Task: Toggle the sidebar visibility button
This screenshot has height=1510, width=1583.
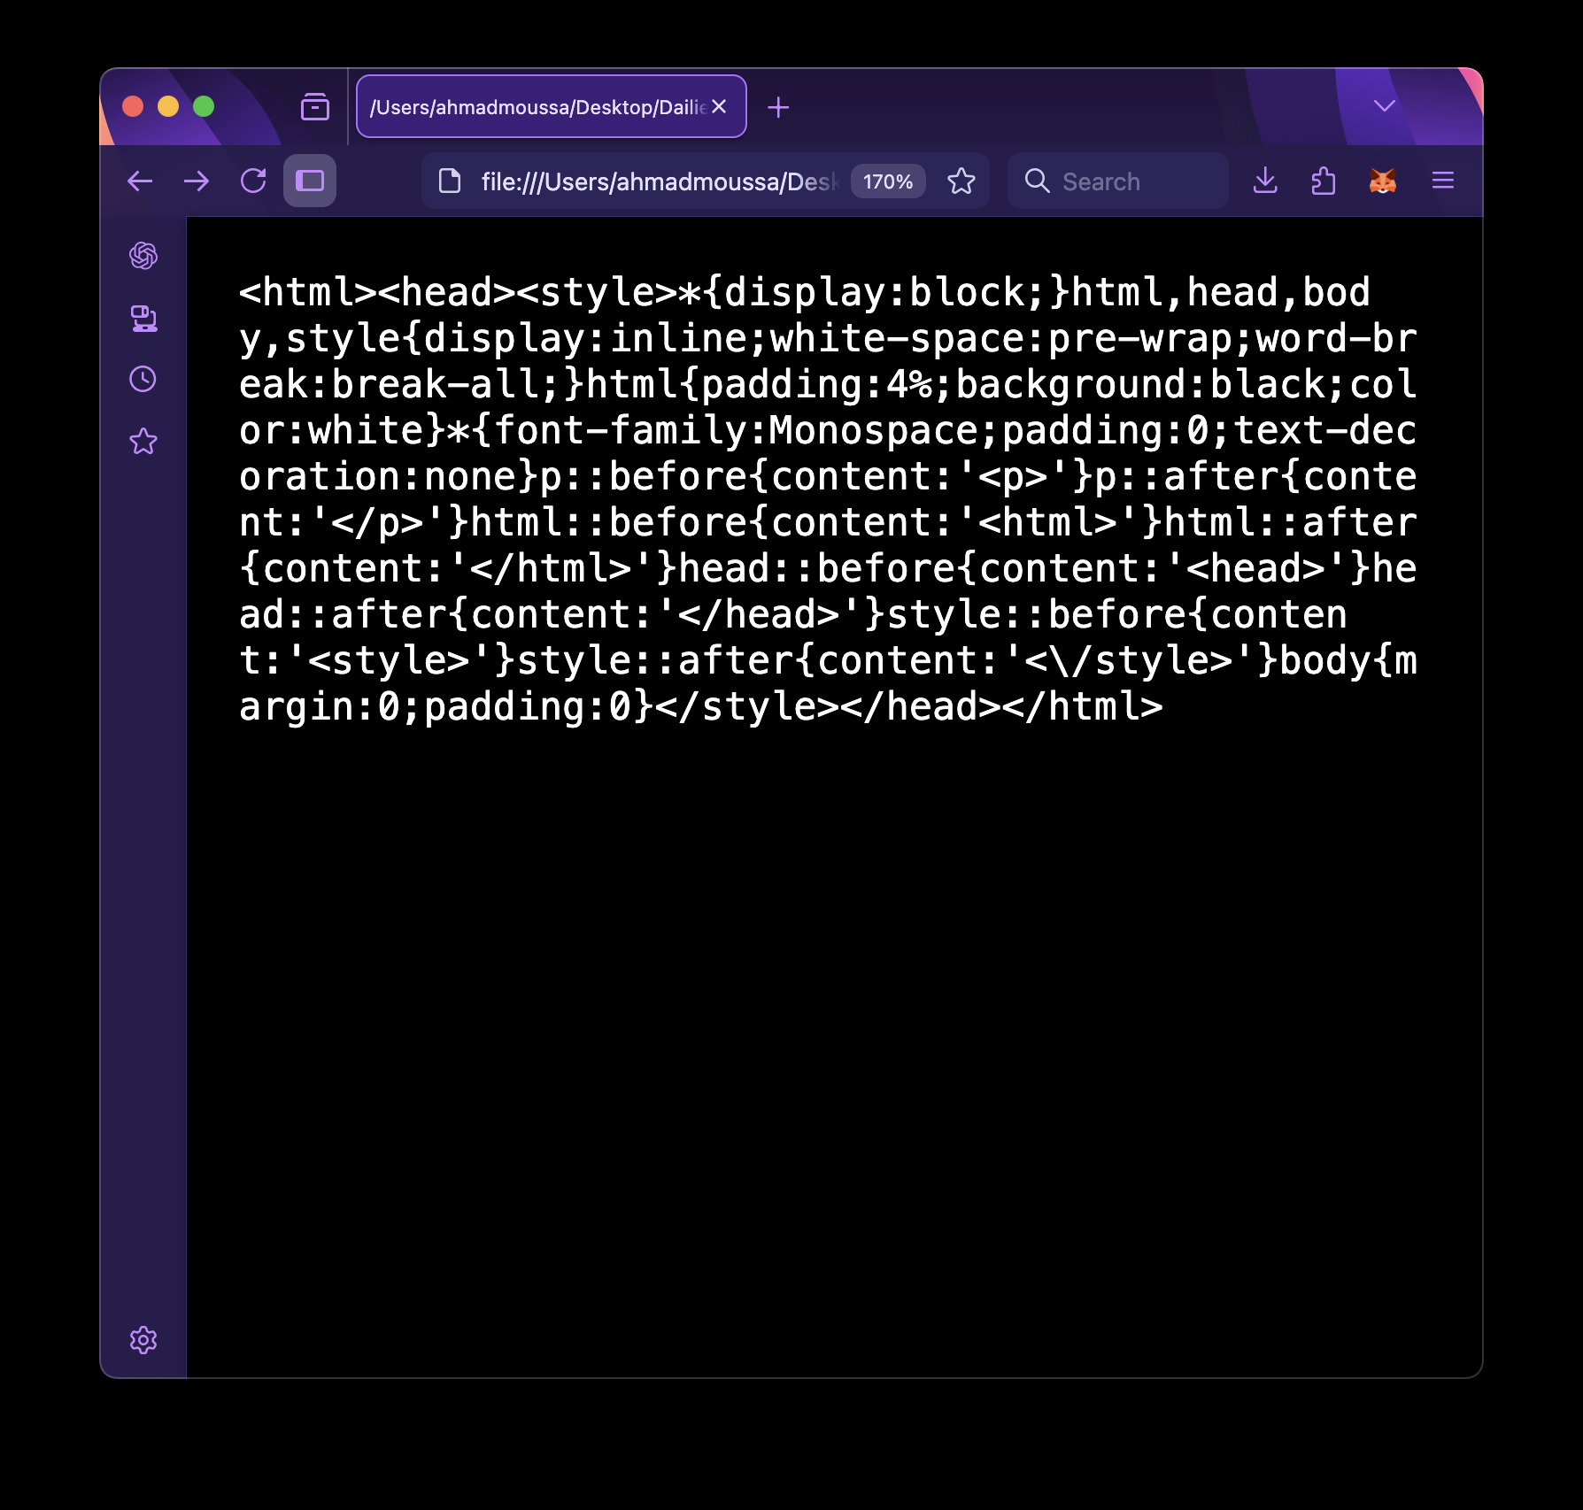Action: (310, 181)
